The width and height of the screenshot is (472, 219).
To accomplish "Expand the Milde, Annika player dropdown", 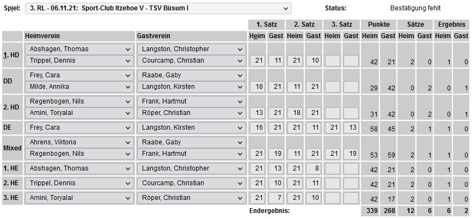I will coord(79,87).
